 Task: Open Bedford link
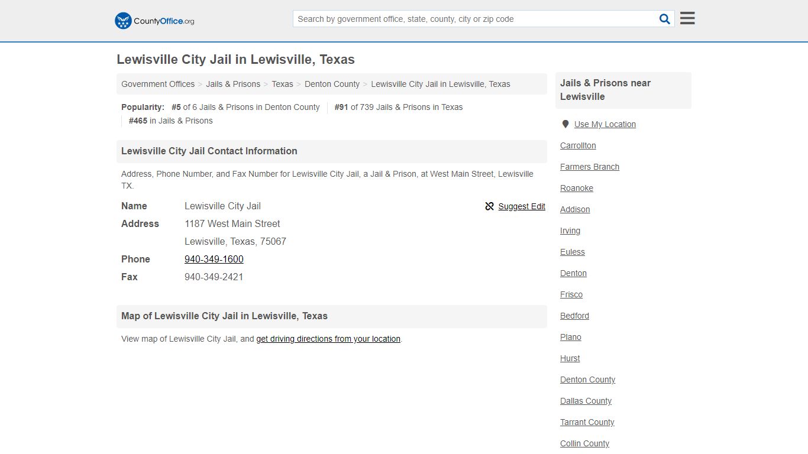[x=574, y=316]
